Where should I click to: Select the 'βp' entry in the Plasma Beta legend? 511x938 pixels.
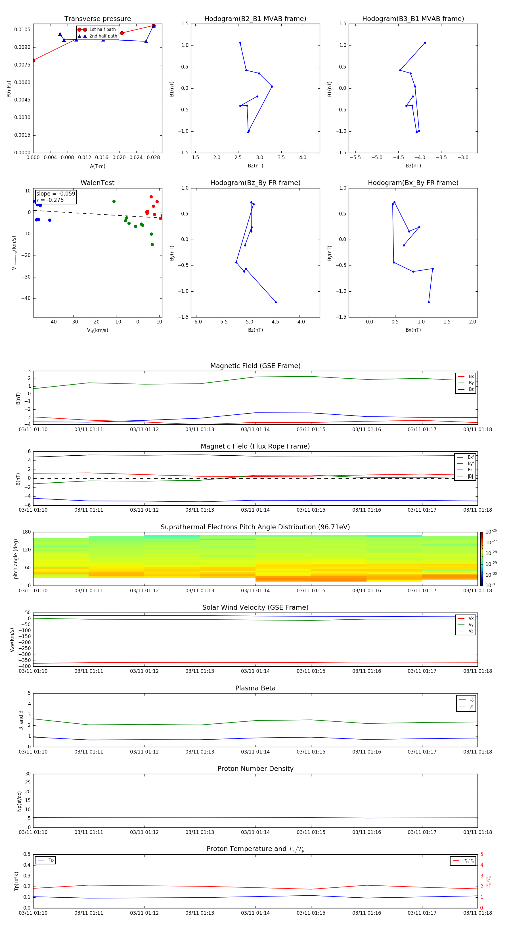pos(466,700)
